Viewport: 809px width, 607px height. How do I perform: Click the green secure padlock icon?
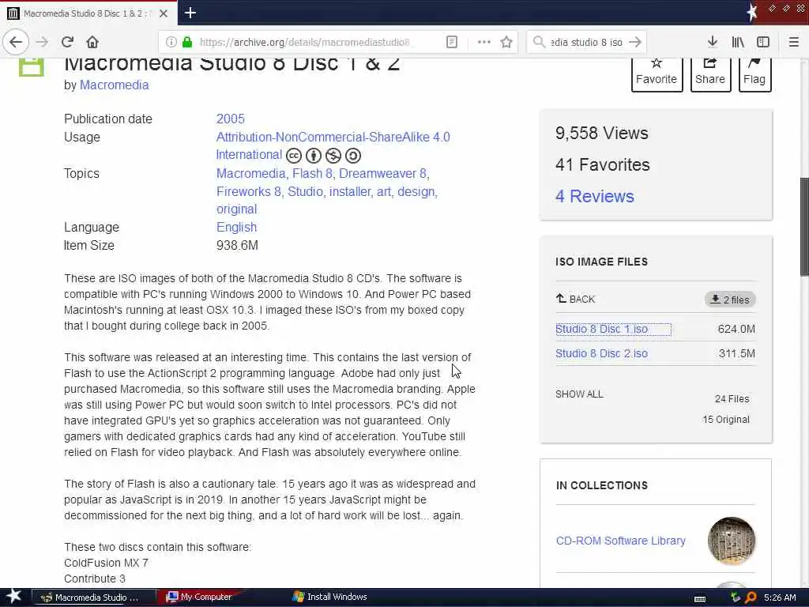click(x=188, y=42)
